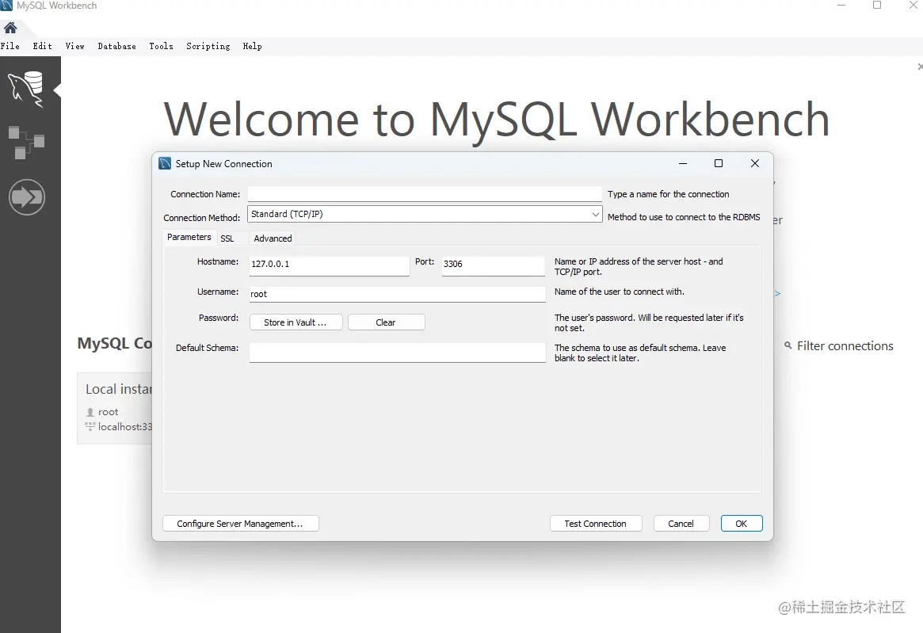923x633 pixels.
Task: Switch to the Advanced tab
Action: [273, 238]
